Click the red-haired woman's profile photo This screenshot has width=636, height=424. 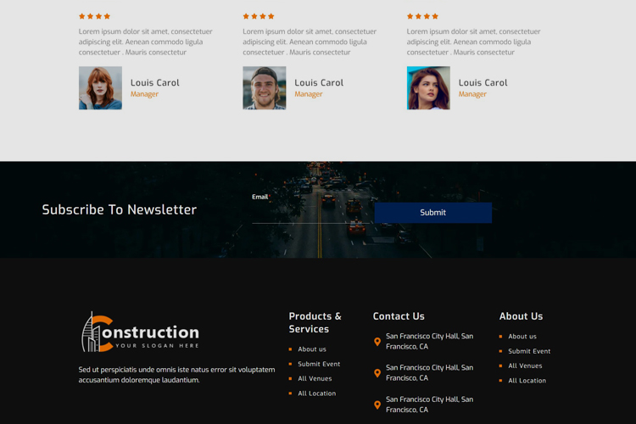point(100,88)
